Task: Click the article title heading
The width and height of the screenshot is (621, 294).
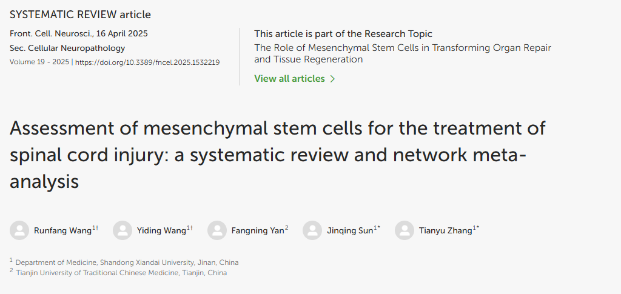Action: 277,155
